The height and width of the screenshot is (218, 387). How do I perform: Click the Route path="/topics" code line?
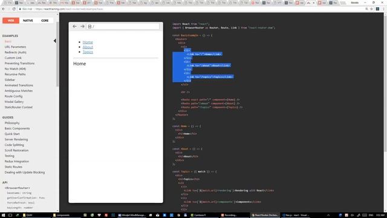tap(212, 107)
